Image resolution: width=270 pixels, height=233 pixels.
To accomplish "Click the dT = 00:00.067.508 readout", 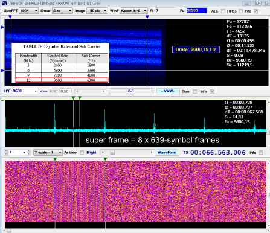I will click(243, 112).
